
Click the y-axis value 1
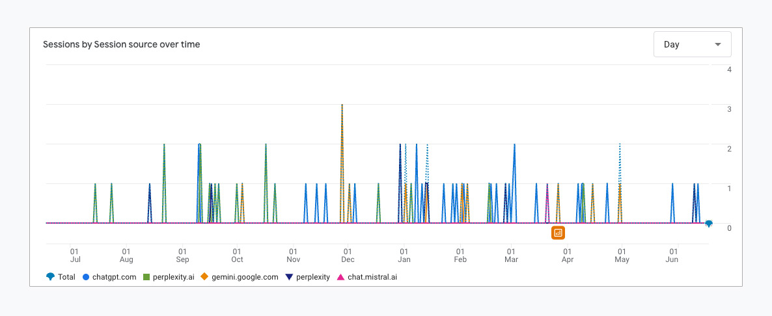729,188
